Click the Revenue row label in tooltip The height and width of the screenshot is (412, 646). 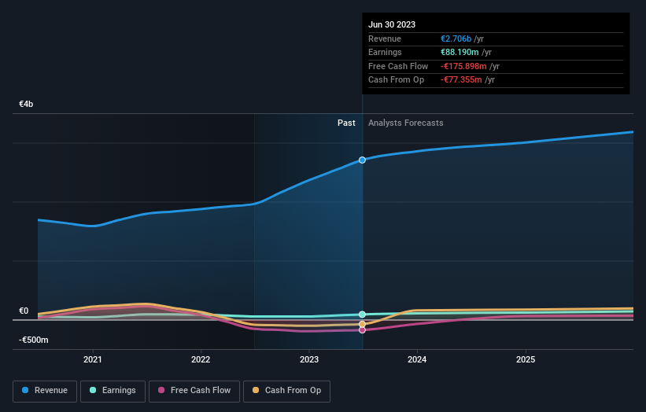point(385,39)
